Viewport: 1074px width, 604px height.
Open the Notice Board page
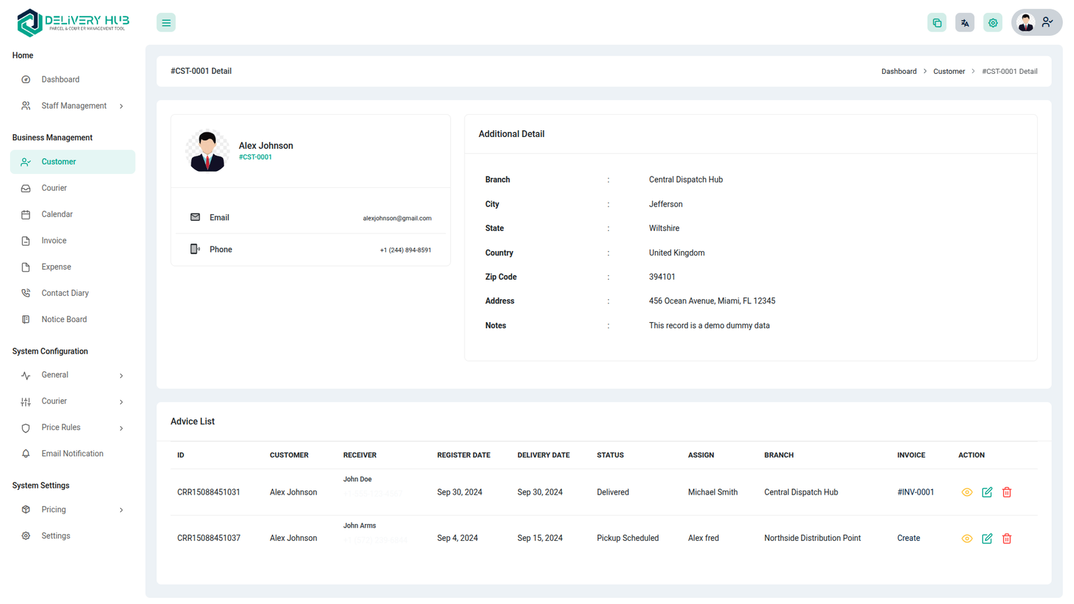(64, 319)
